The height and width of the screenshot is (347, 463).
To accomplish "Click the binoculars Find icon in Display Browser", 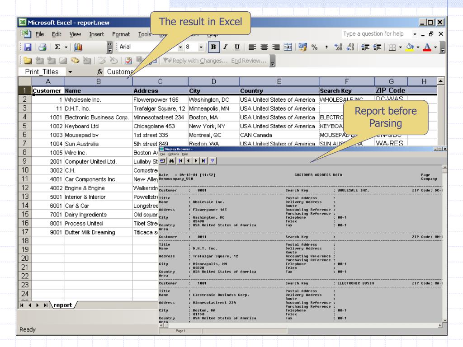I will [171, 161].
